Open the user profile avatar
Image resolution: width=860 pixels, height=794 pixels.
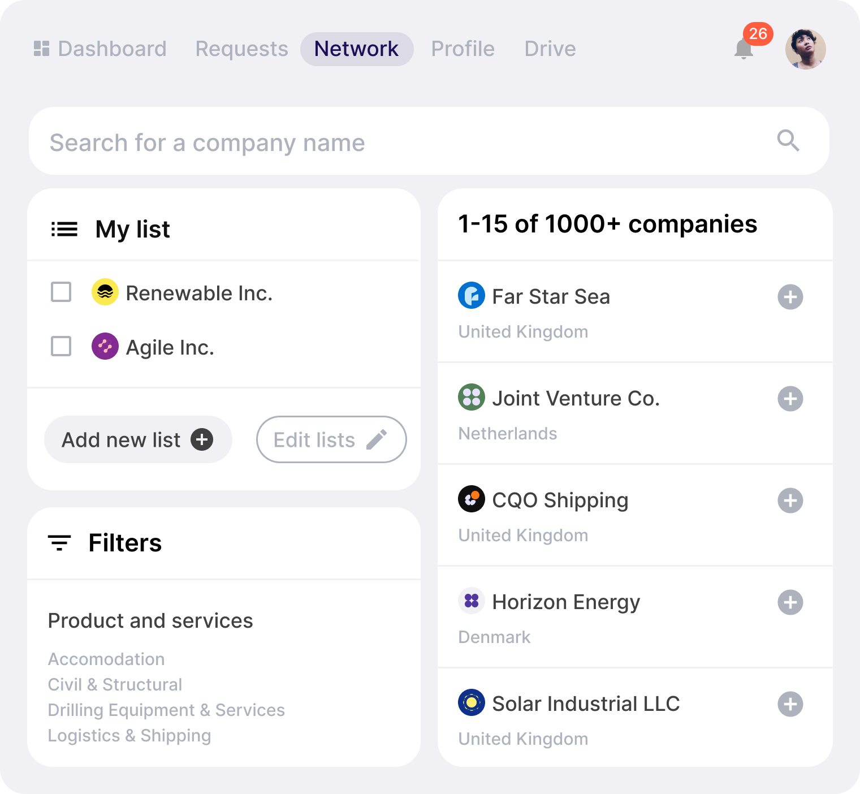805,49
